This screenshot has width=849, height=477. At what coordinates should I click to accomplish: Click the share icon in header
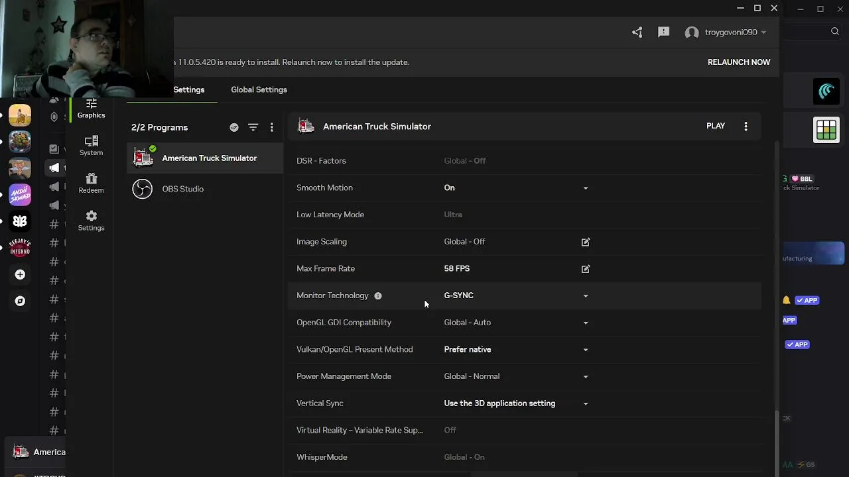(x=637, y=32)
